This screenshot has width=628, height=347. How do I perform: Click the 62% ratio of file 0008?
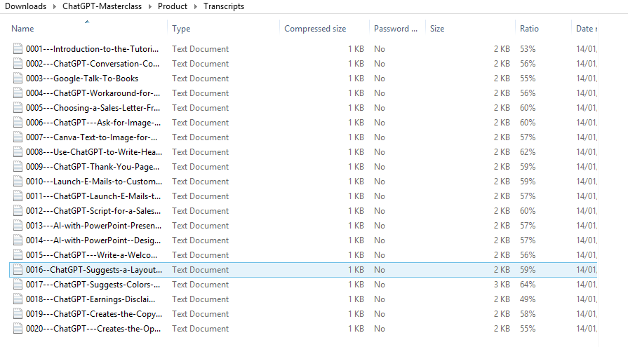click(x=528, y=152)
